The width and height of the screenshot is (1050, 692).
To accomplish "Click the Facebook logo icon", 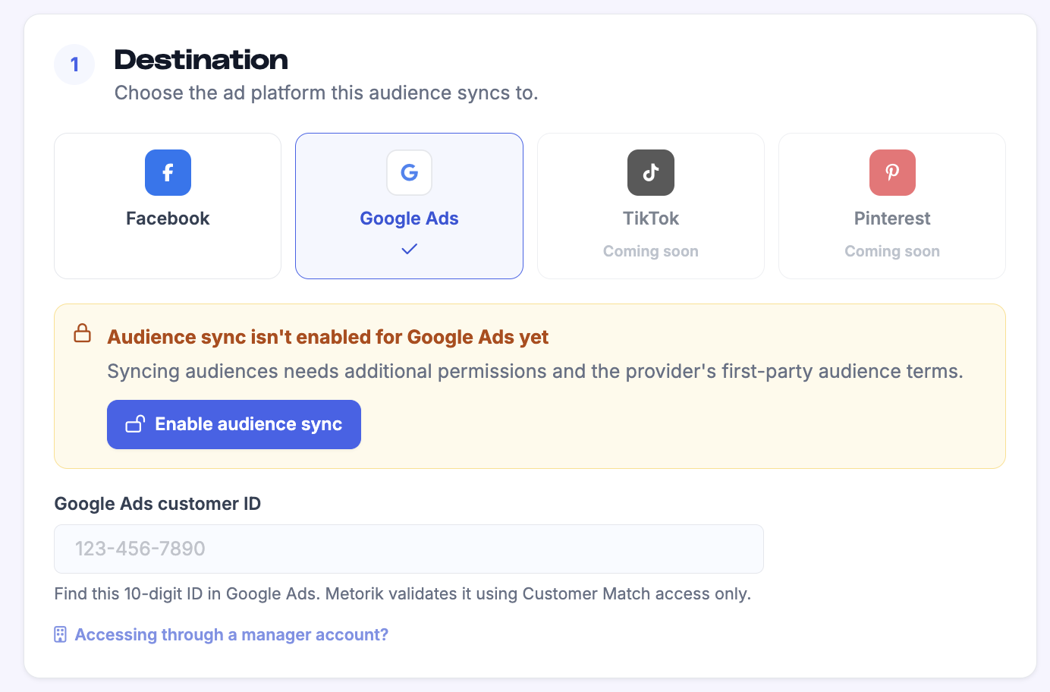I will pyautogui.click(x=168, y=172).
